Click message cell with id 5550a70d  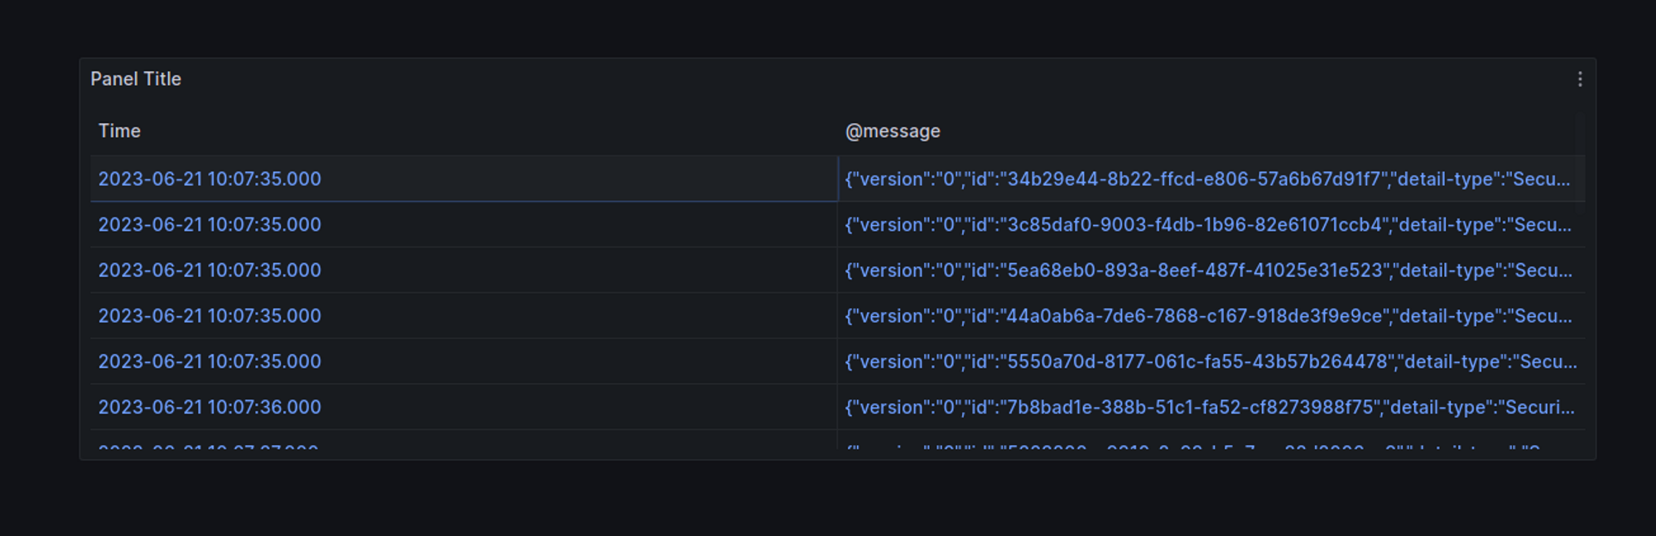pos(1210,361)
